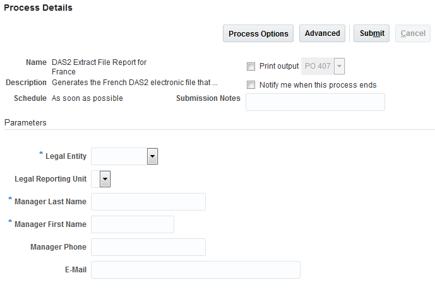The height and width of the screenshot is (307, 435).
Task: Expand the Legal Reporting Unit dropdown
Action: (105, 180)
